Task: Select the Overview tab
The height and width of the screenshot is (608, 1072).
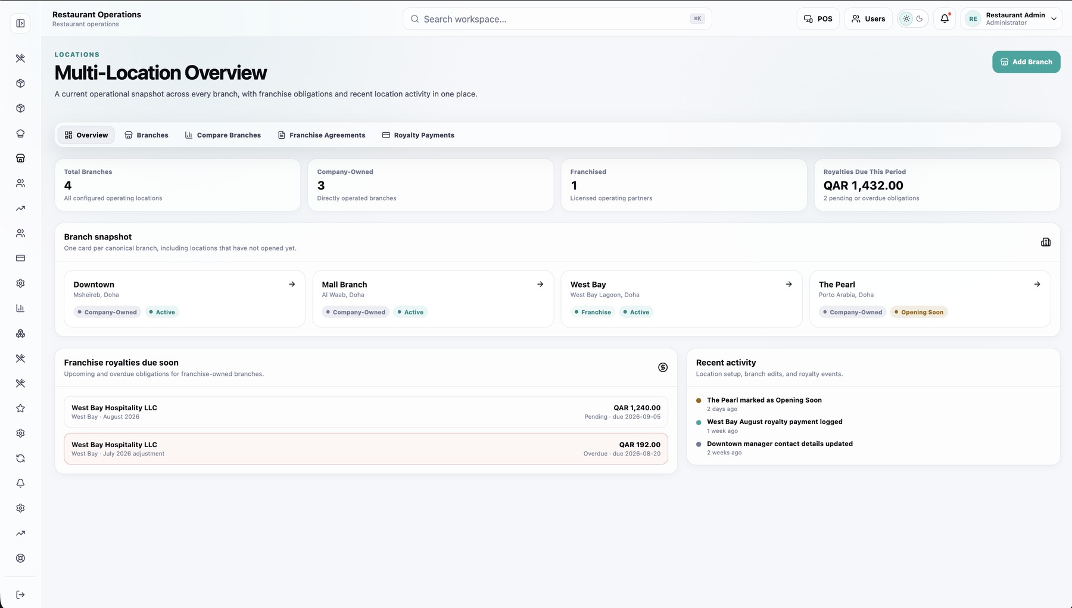Action: click(x=86, y=135)
